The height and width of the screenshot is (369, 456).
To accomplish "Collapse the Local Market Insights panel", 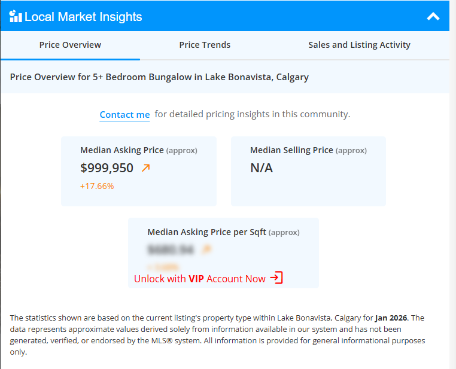I will pyautogui.click(x=433, y=17).
